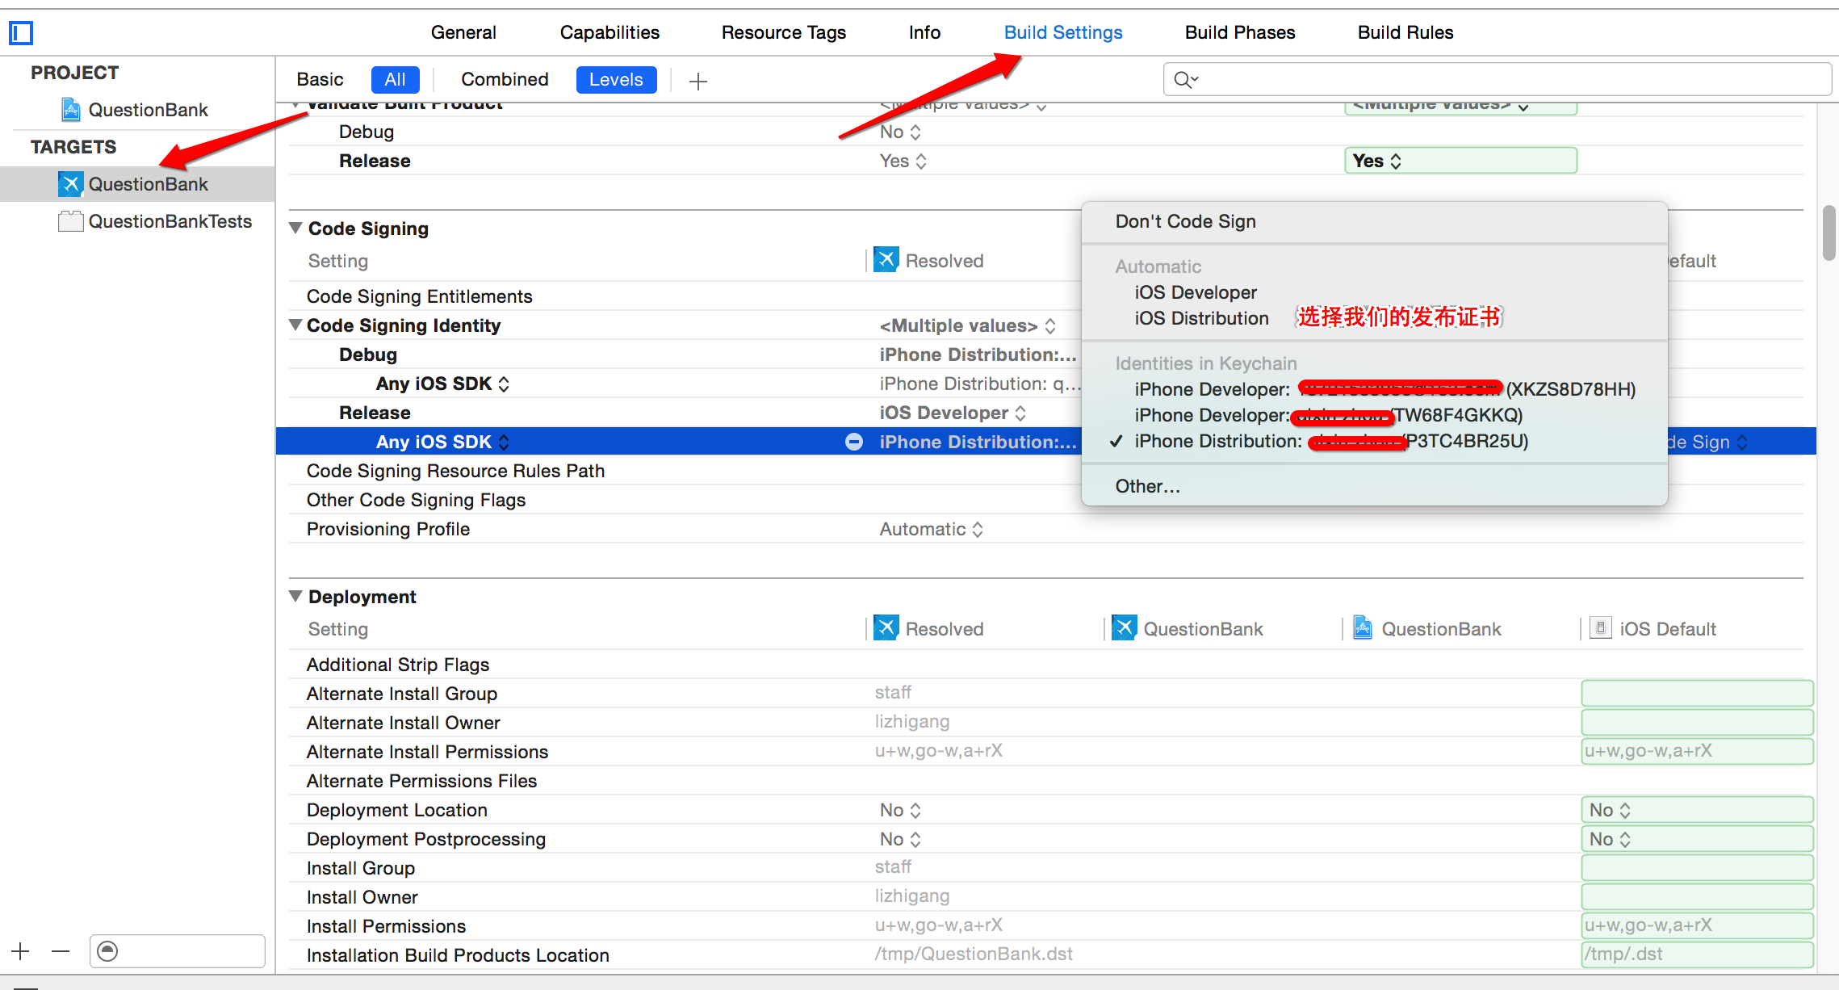Click the minus icon on selected Any iOS SDK row
The height and width of the screenshot is (990, 1839).
point(854,442)
